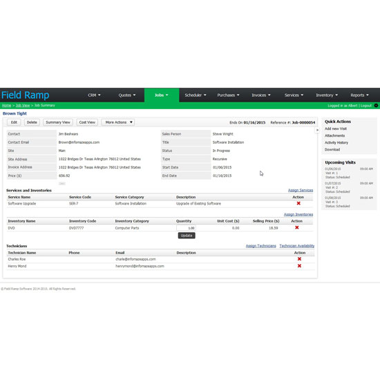
Task: Click the Update quantity button
Action: click(187, 236)
